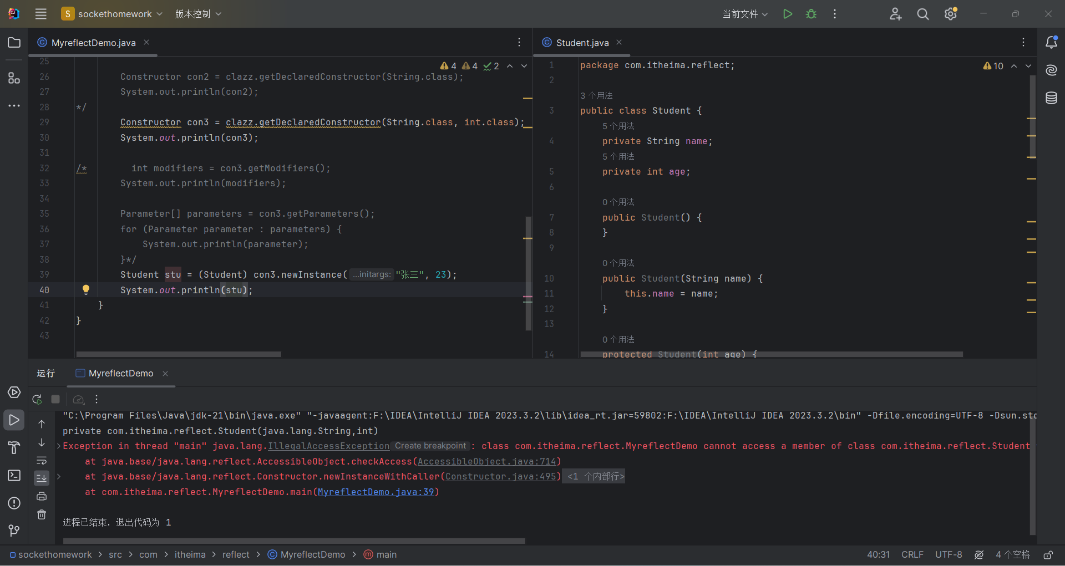Click vertical scrollbar in Student.java editor
Viewport: 1065px width, 566px height.
tap(1032, 116)
